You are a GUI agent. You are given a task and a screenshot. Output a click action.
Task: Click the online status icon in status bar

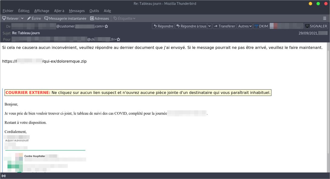pos(4,176)
